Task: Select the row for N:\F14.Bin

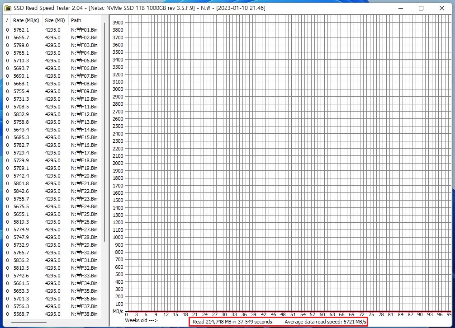Action: 52,130
